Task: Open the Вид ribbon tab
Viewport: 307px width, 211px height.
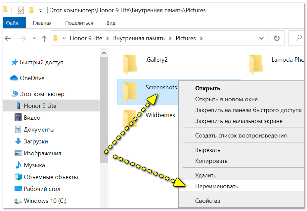Action: 111,23
